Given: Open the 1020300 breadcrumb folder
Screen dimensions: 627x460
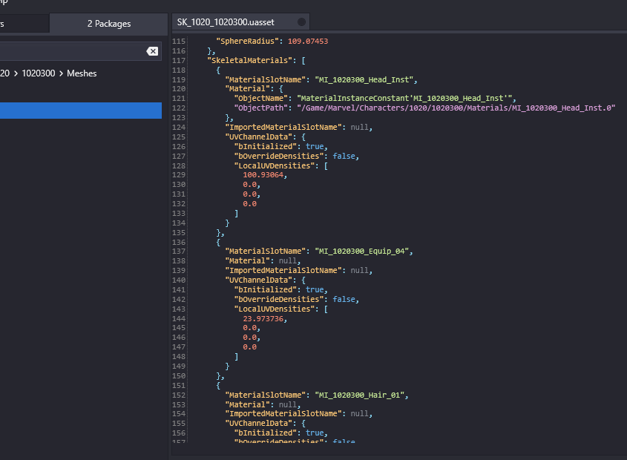Looking at the screenshot, I should pos(39,73).
